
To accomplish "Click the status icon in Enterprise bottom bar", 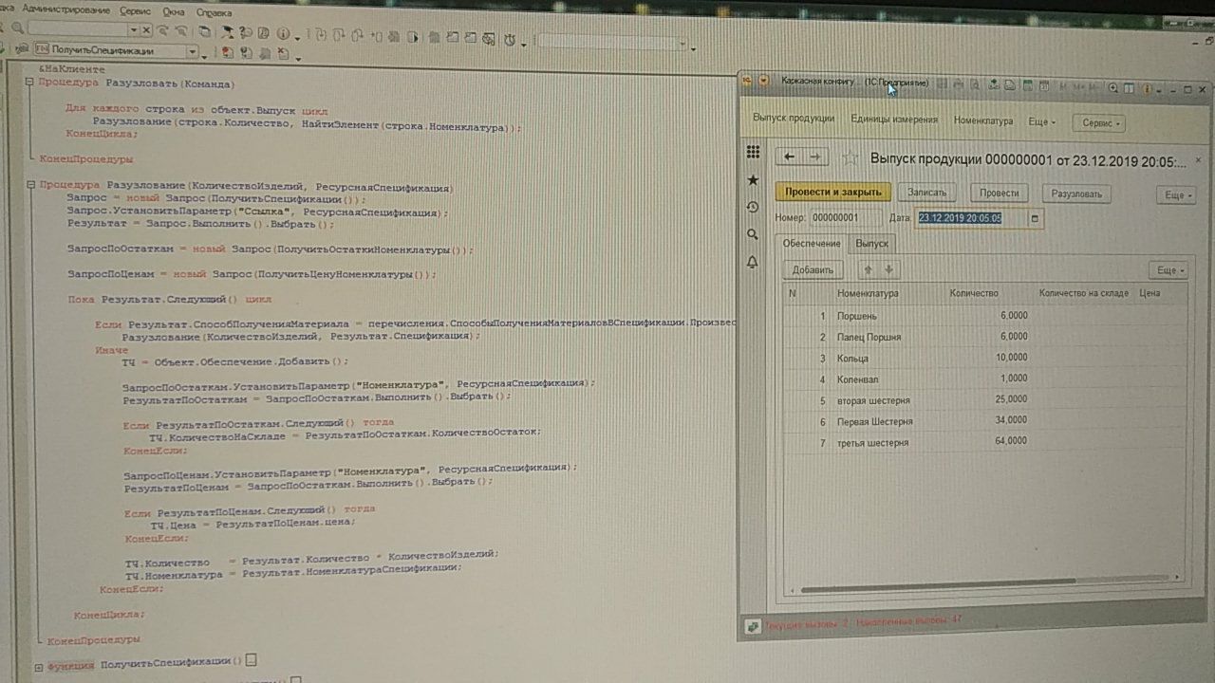I will pyautogui.click(x=752, y=625).
